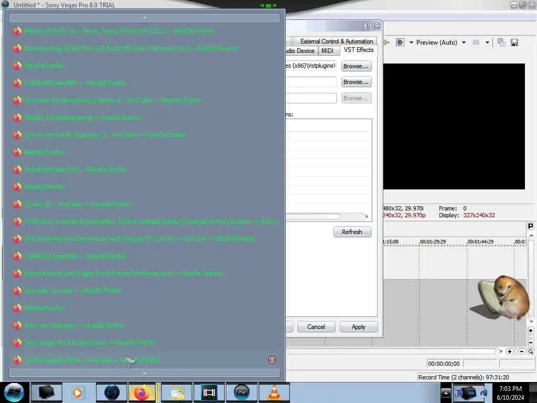Screen dimensions: 537x403
Task: Open the pictures folder icon on the taskbar
Action: [x=177, y=393]
